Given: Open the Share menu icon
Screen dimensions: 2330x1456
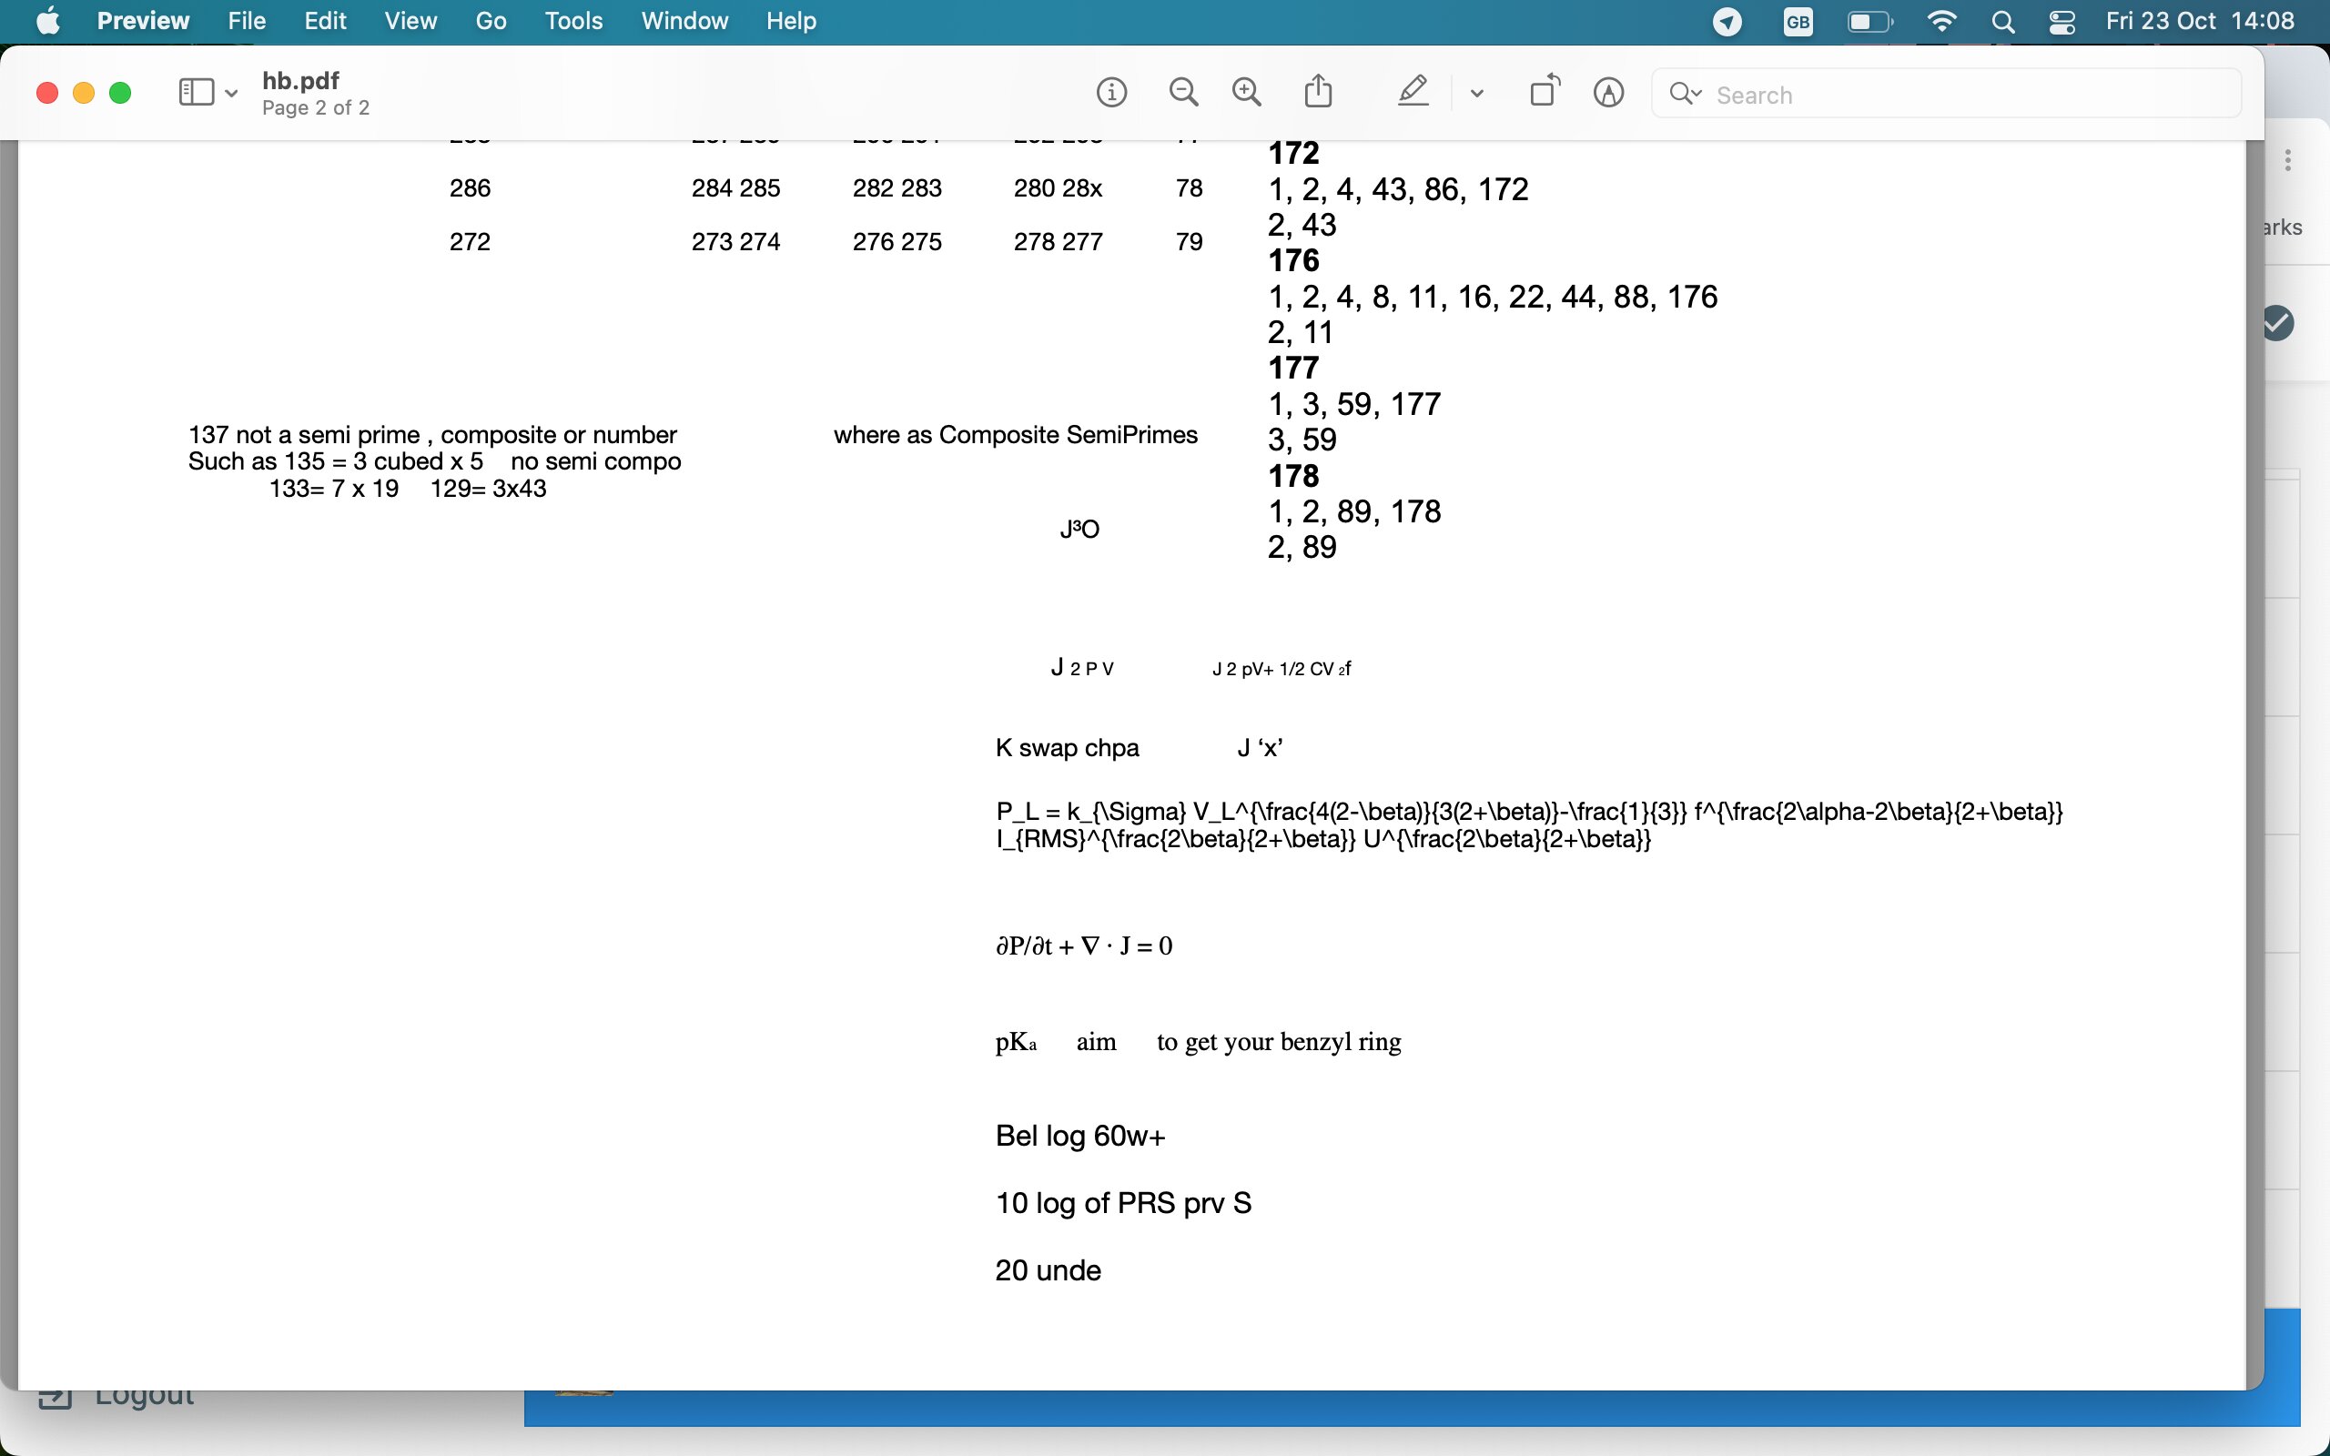Looking at the screenshot, I should (x=1318, y=93).
